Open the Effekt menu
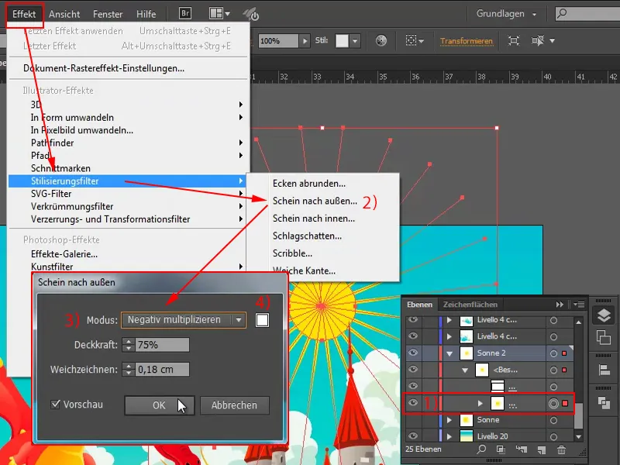 (24, 14)
